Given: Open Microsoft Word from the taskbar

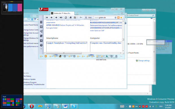Looking at the screenshot, I should [65, 106].
